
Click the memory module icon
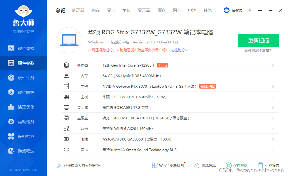pos(66,76)
